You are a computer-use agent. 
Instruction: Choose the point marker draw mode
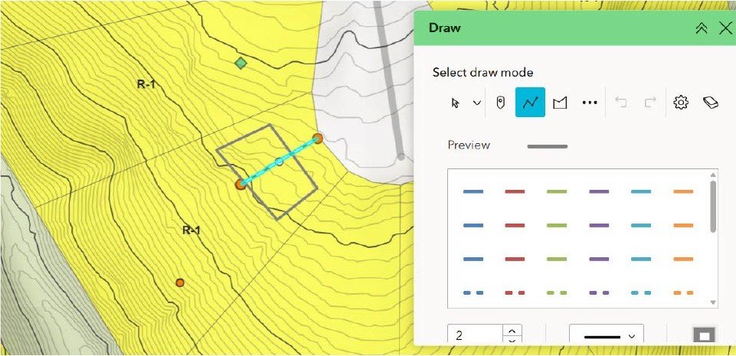[x=500, y=103]
